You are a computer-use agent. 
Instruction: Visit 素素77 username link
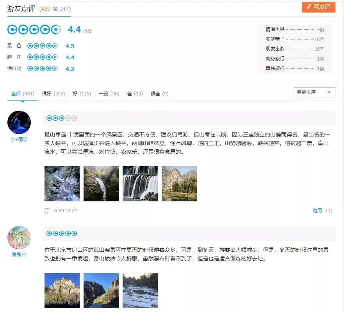pos(19,255)
